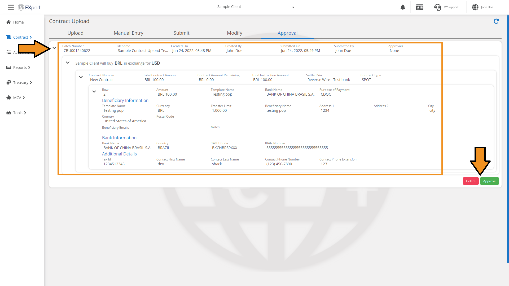Switch to the Modify tab
This screenshot has height=286, width=509.
coord(235,33)
